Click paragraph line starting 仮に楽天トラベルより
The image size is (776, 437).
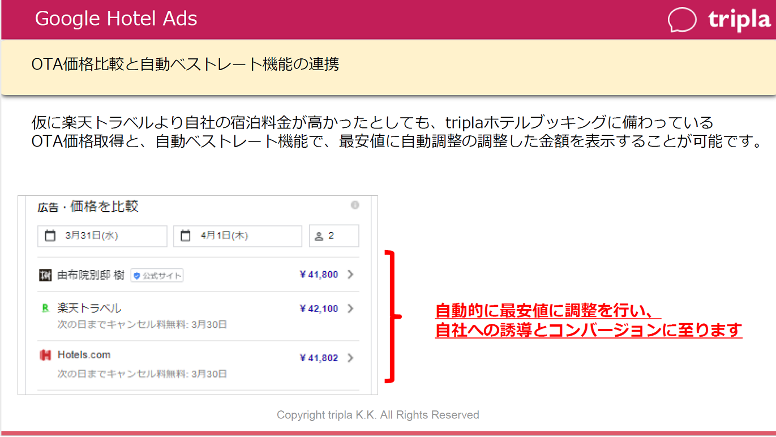[372, 123]
